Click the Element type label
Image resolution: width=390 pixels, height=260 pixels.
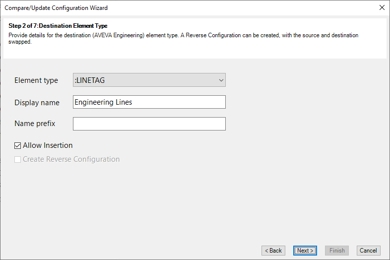[x=36, y=80]
